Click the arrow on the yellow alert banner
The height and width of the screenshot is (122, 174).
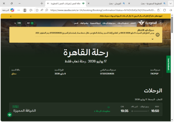[11, 16]
